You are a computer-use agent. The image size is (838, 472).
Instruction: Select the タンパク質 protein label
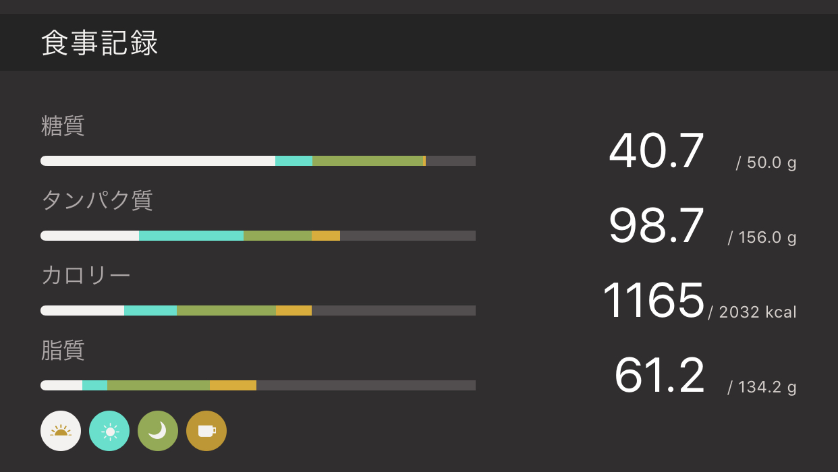click(97, 201)
